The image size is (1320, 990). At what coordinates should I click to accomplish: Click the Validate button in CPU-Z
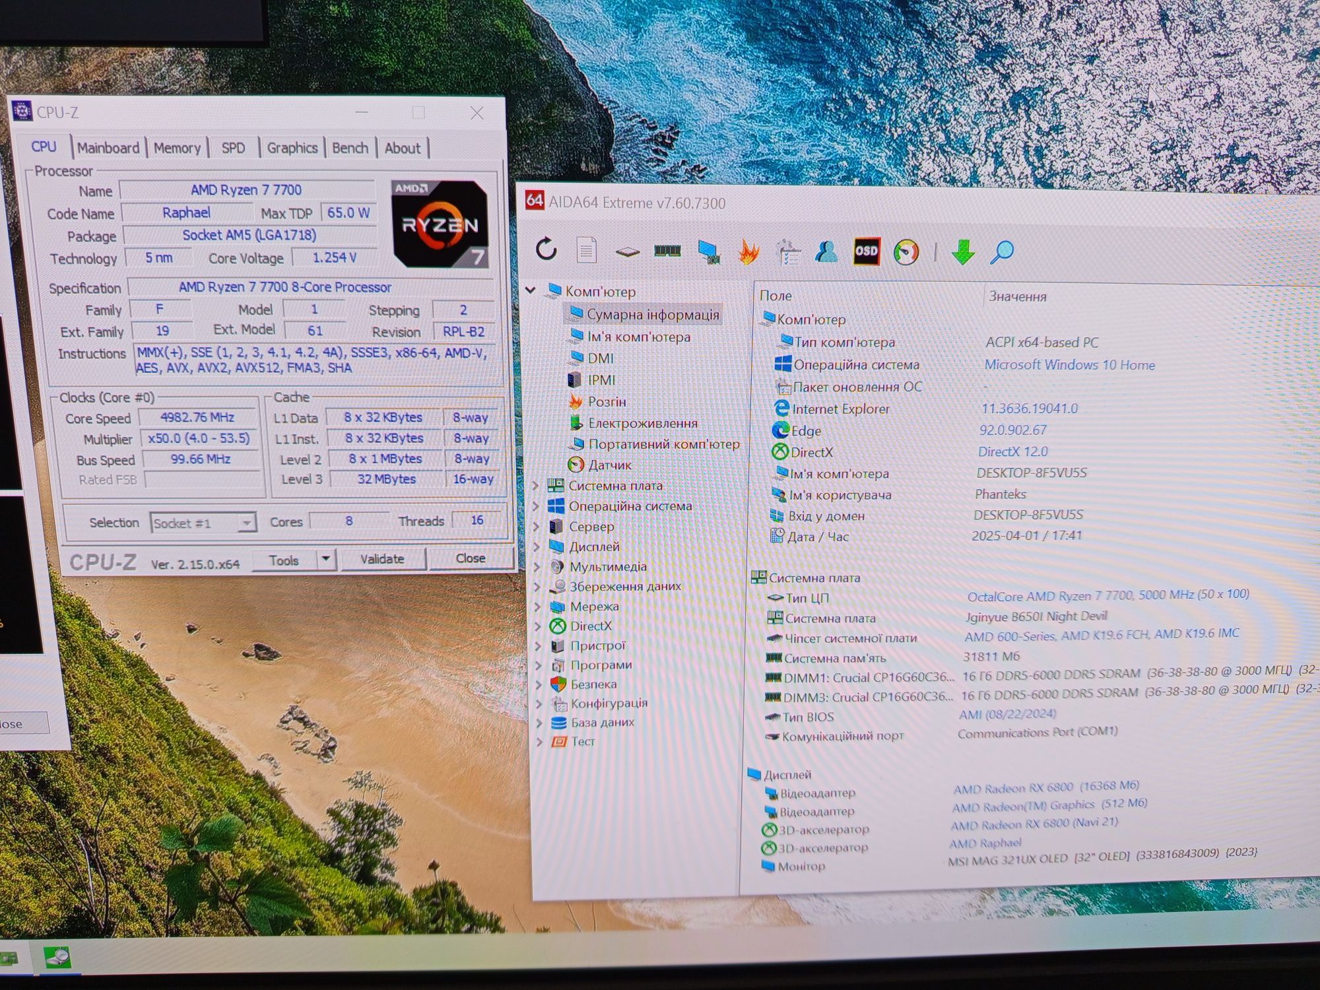(382, 559)
